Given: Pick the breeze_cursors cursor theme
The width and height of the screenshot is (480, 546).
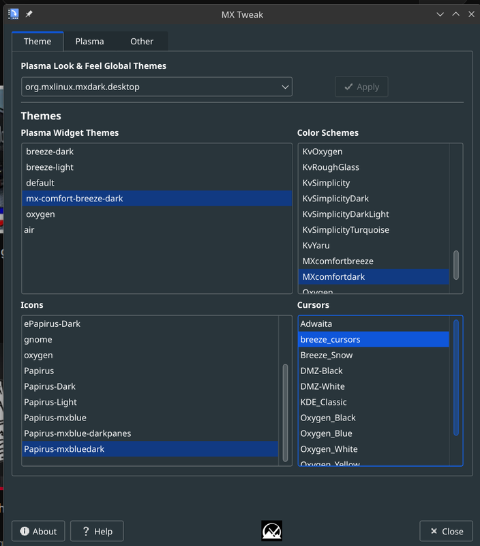Looking at the screenshot, I should click(x=374, y=339).
